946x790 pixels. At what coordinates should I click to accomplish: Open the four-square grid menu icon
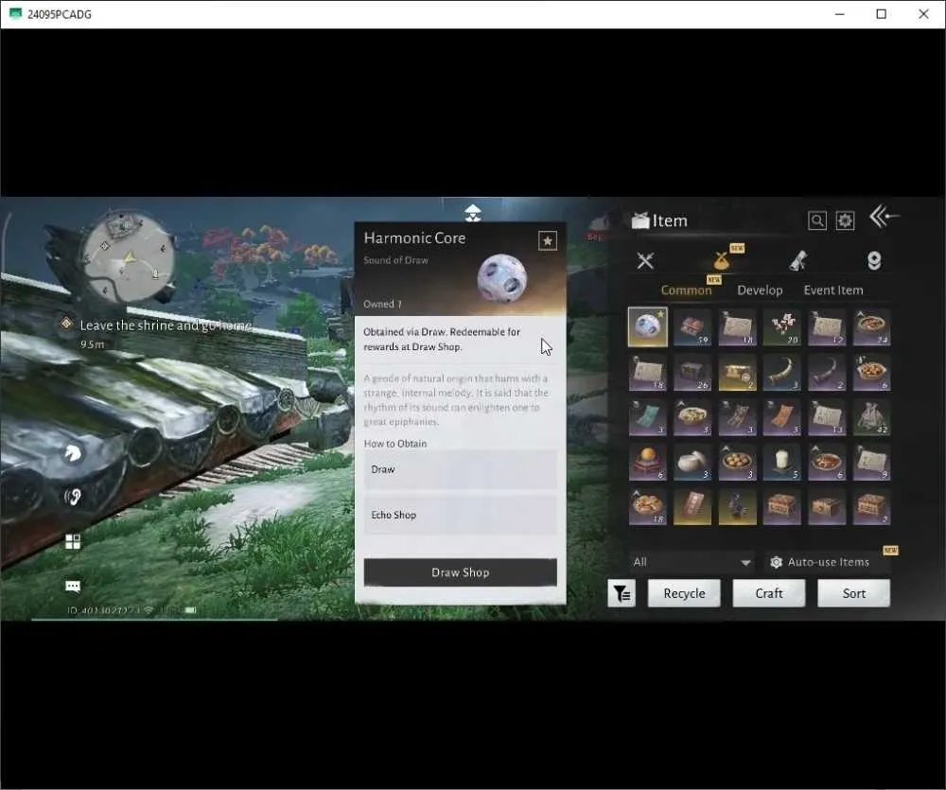pyautogui.click(x=73, y=541)
